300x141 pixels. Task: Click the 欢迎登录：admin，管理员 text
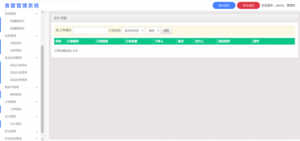click(x=278, y=5)
